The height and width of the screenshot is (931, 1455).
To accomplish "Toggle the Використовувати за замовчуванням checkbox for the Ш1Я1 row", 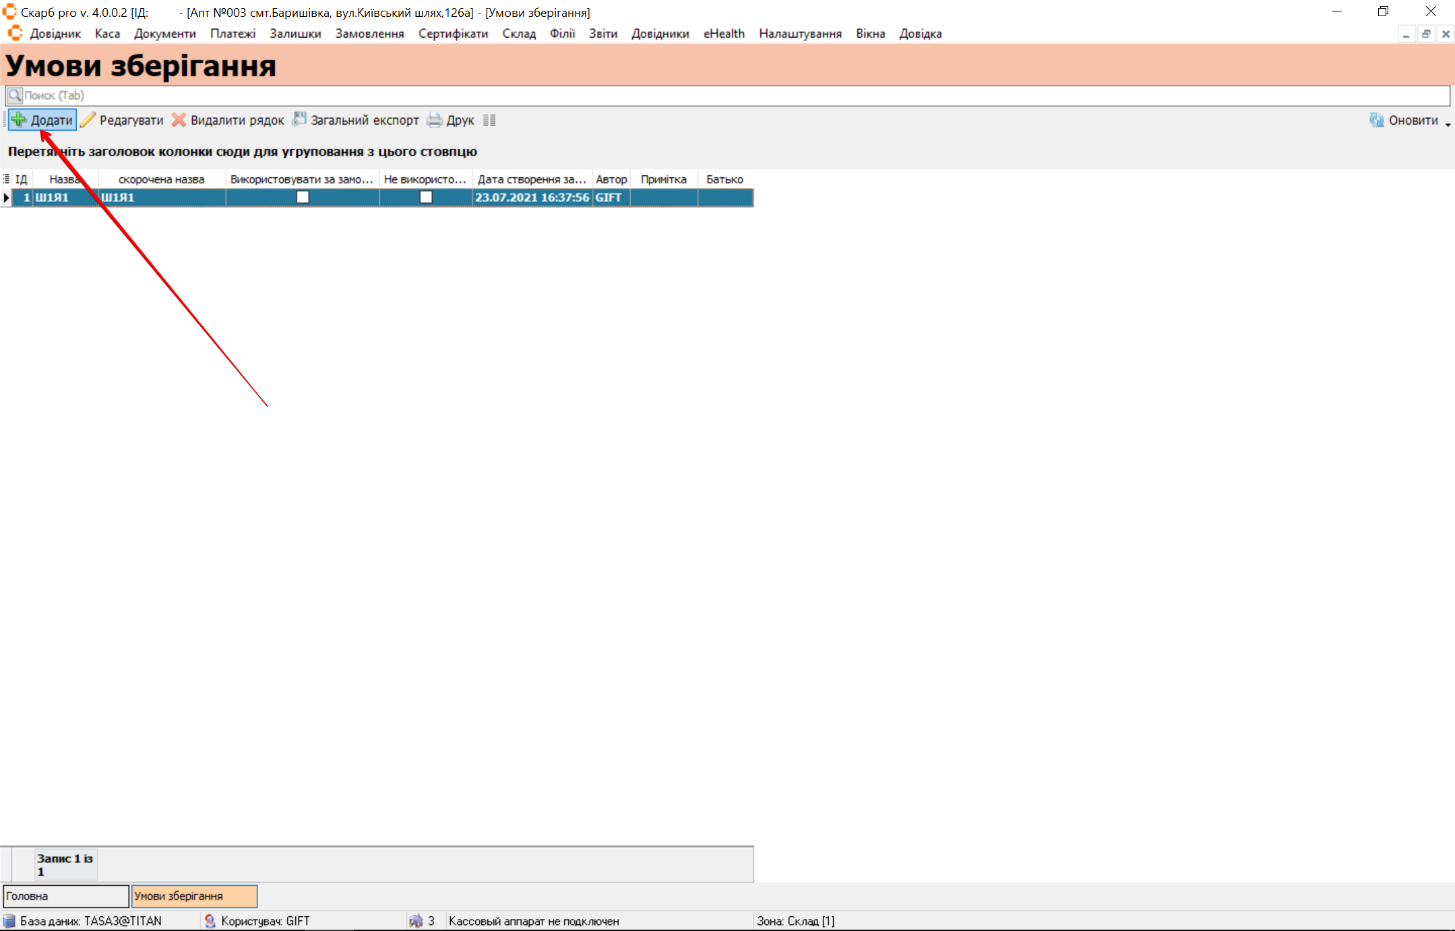I will click(x=303, y=197).
